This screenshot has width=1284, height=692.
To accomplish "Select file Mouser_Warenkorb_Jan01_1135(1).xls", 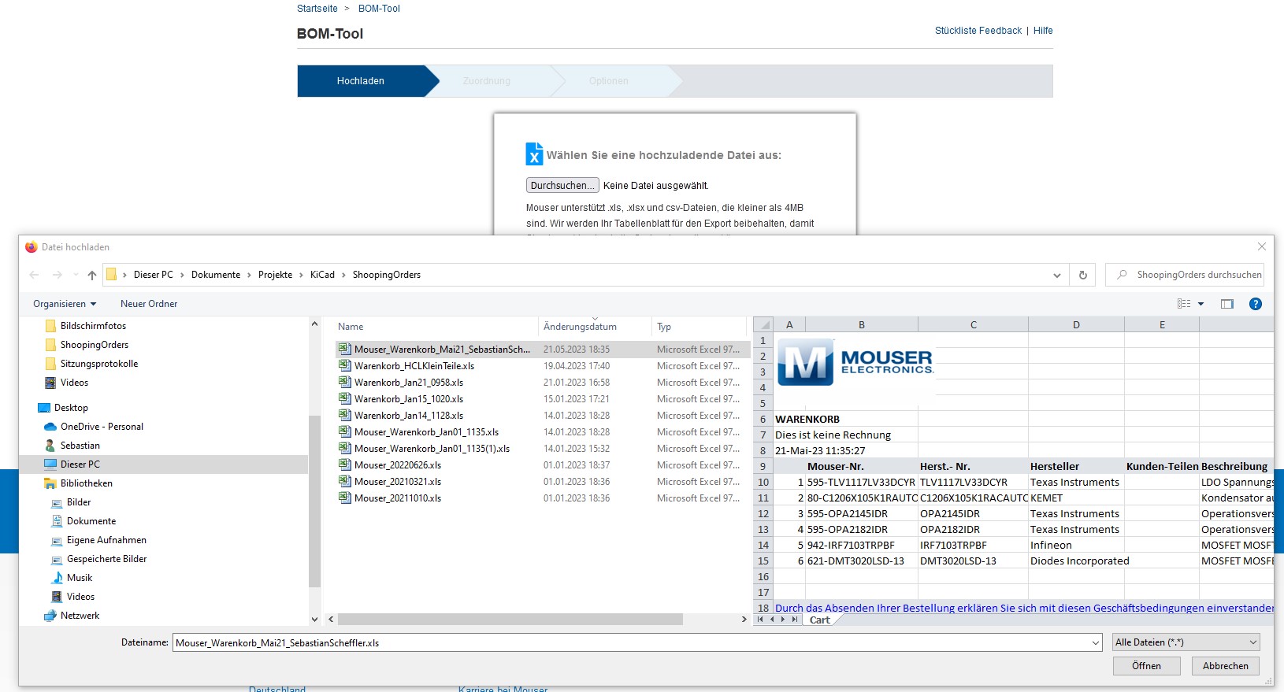I will coord(431,449).
